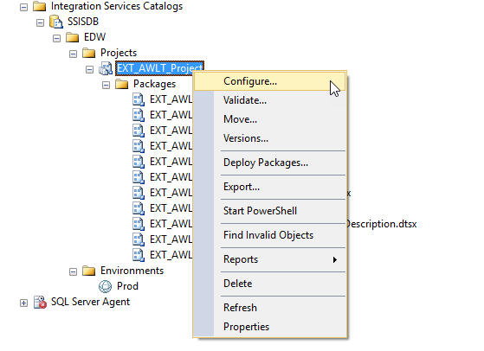Image resolution: width=484 pixels, height=351 pixels.
Task: Click package icon for row ending Description.dtsx
Action: [x=139, y=224]
